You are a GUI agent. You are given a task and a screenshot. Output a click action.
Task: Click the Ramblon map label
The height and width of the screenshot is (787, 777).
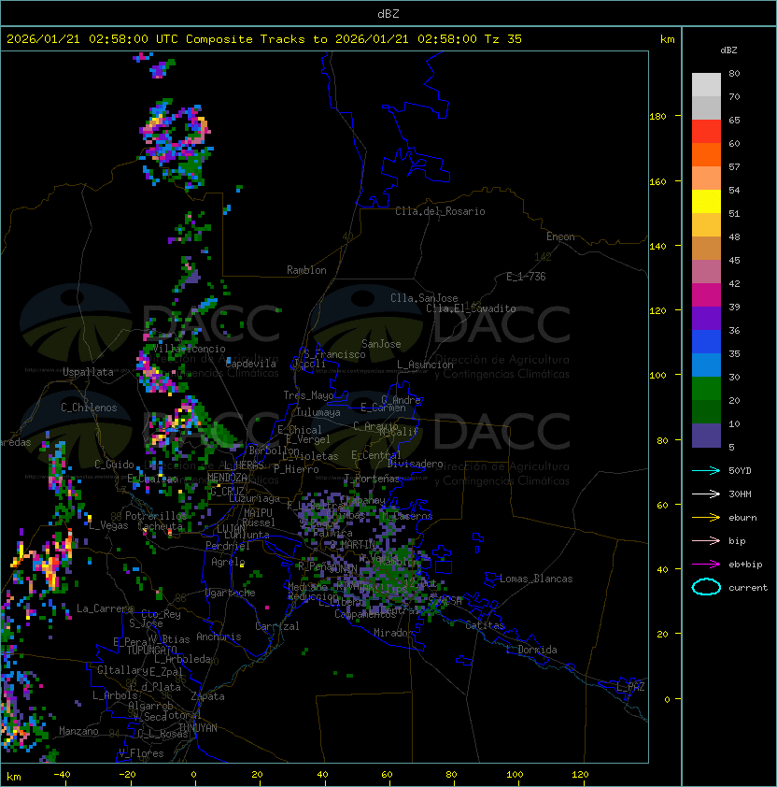(x=306, y=270)
